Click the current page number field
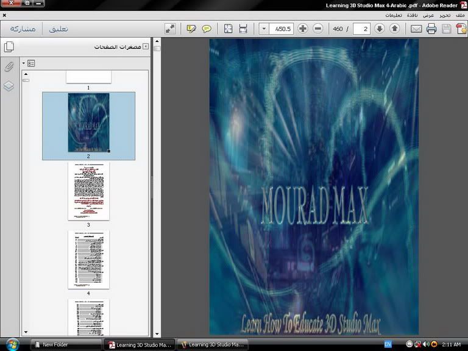Image resolution: width=468 pixels, height=351 pixels. coord(361,29)
